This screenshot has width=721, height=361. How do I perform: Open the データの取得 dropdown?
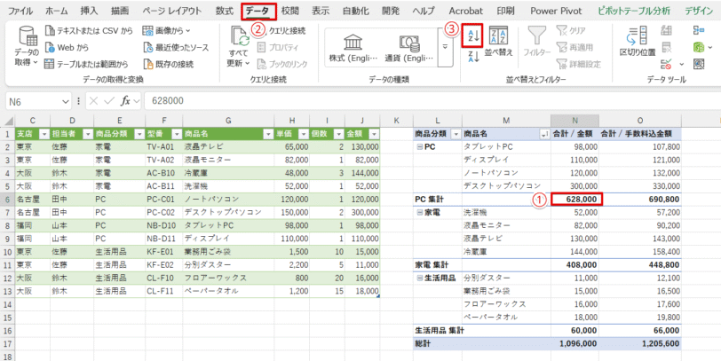[x=26, y=47]
